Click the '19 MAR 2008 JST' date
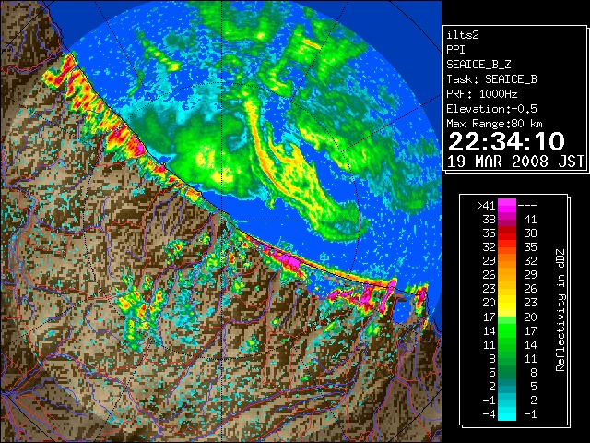The width and height of the screenshot is (590, 443). (x=515, y=162)
